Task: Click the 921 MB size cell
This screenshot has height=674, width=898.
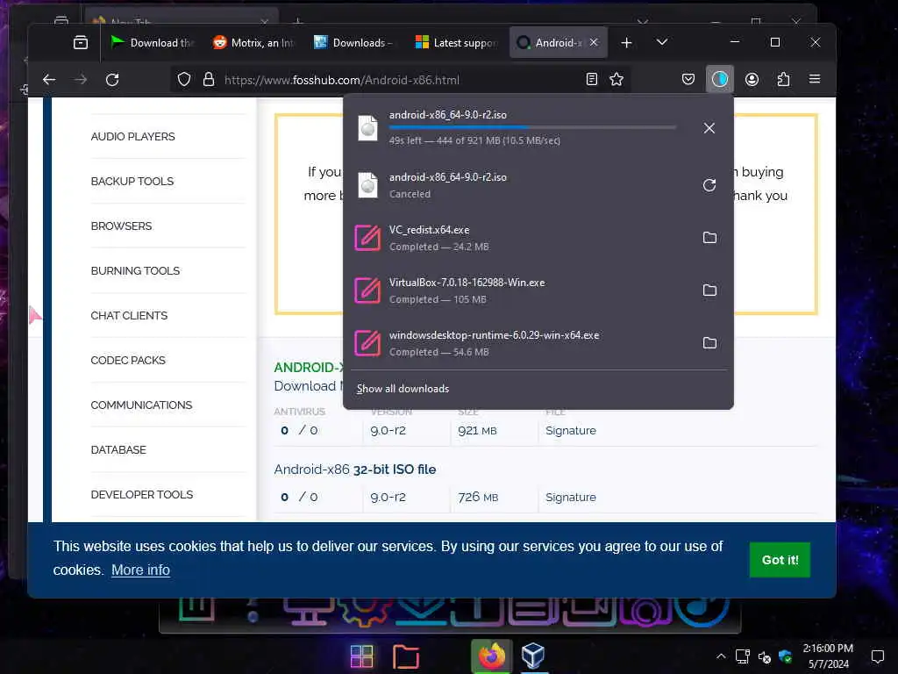Action: click(477, 430)
